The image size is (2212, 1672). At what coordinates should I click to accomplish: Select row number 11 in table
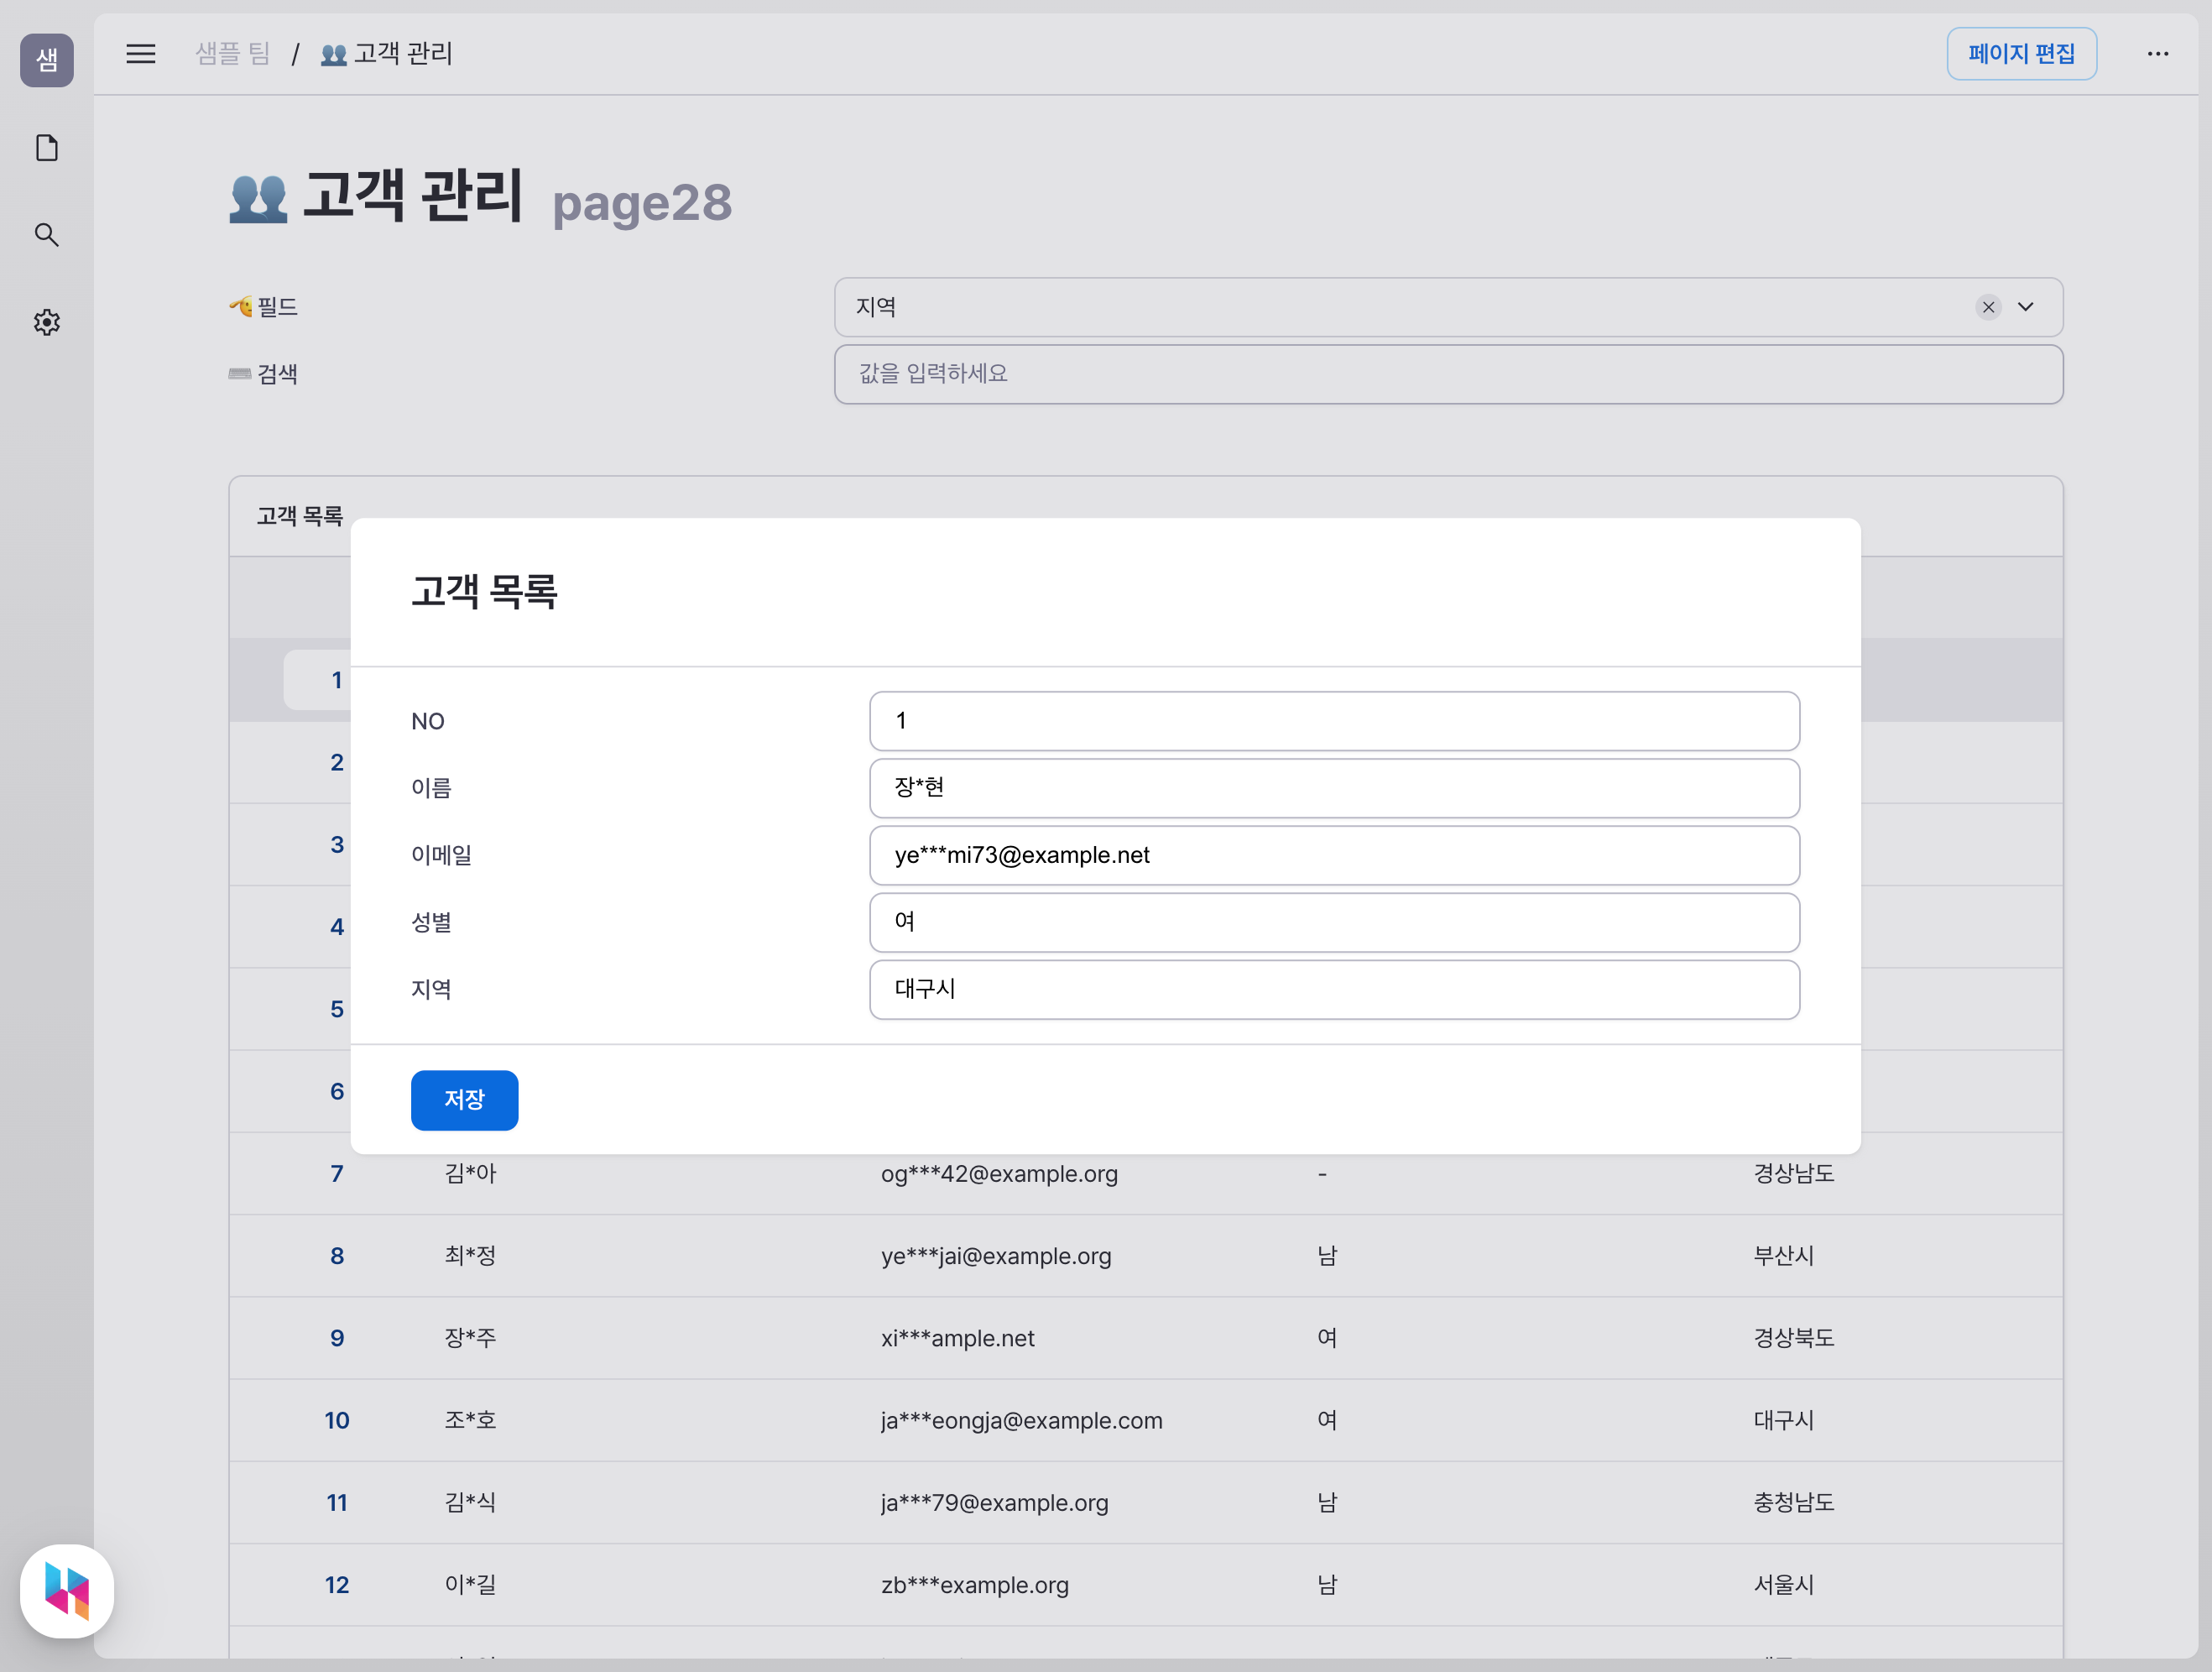coord(337,1502)
